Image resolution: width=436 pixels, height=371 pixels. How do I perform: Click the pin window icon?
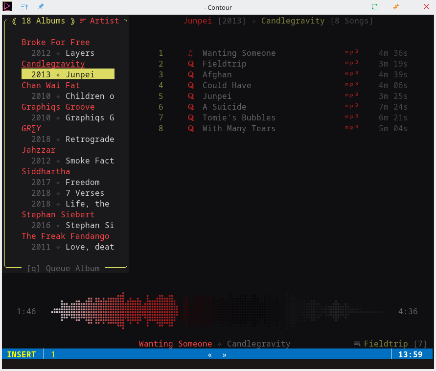(41, 7)
